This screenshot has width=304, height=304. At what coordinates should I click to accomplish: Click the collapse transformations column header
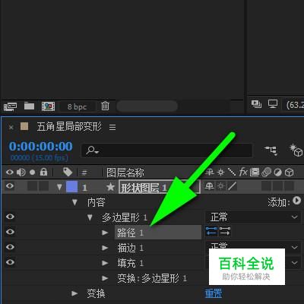click(x=221, y=173)
